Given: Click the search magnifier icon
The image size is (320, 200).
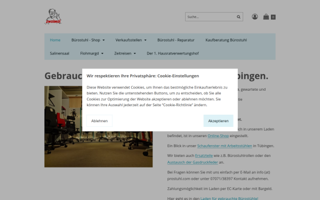Looking at the screenshot, I should tap(238, 17).
